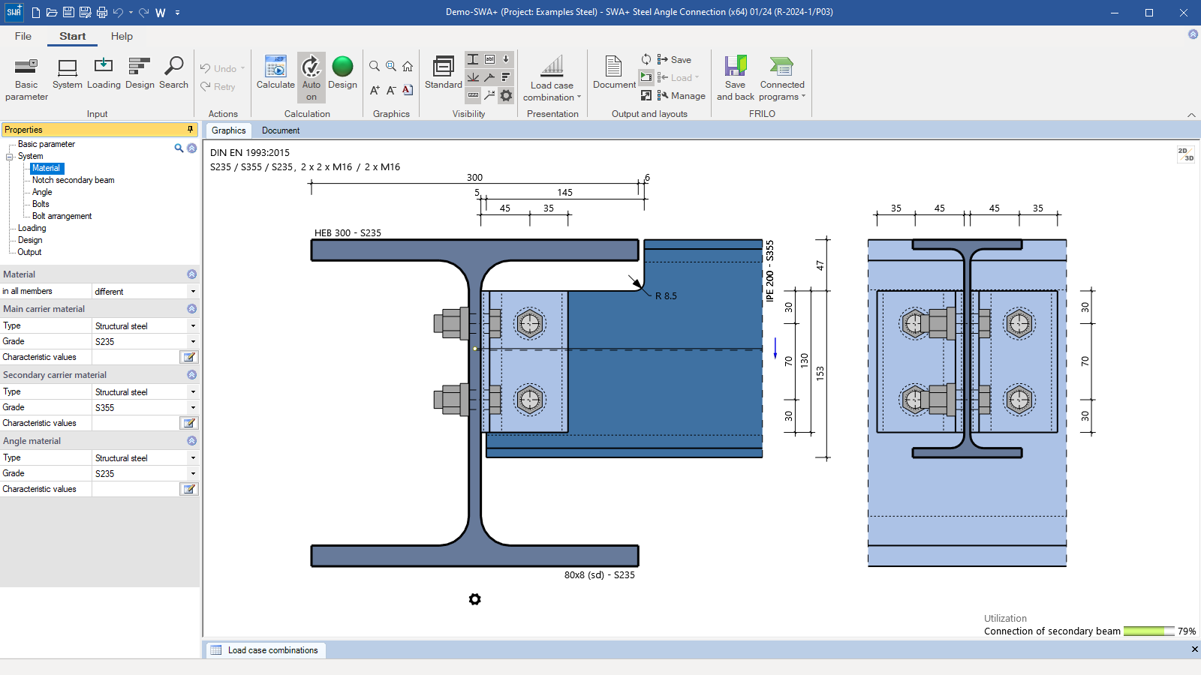
Task: Pin the Properties panel
Action: [190, 129]
